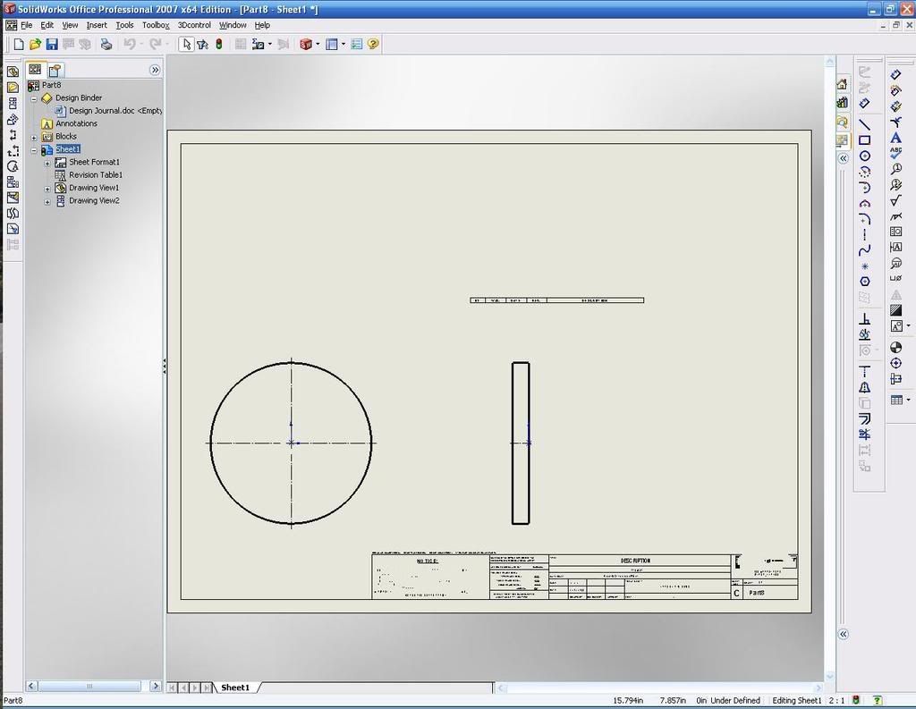Toggle the Select arrow tool
Image resolution: width=916 pixels, height=709 pixels.
tap(185, 44)
